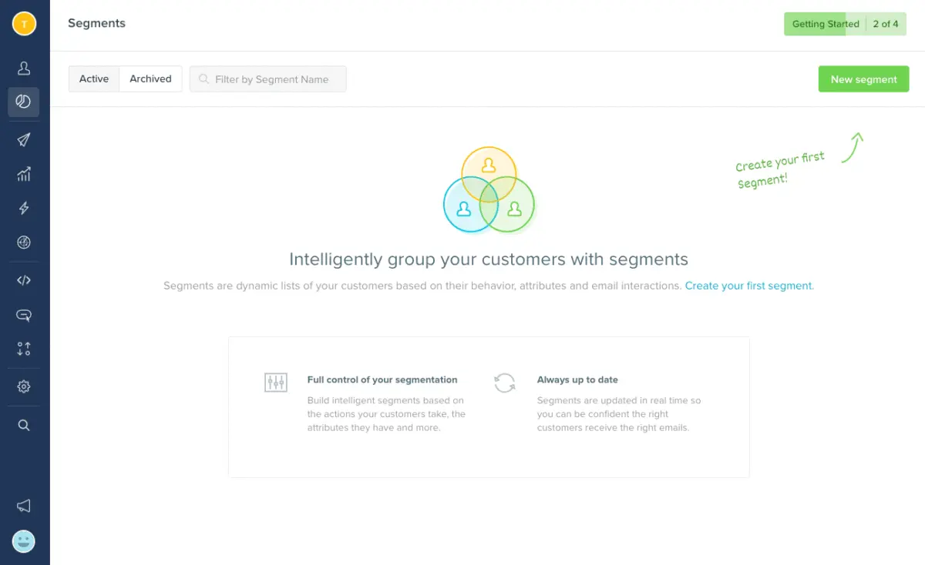Open support chat bubble icon
The image size is (925, 565).
pyautogui.click(x=24, y=315)
